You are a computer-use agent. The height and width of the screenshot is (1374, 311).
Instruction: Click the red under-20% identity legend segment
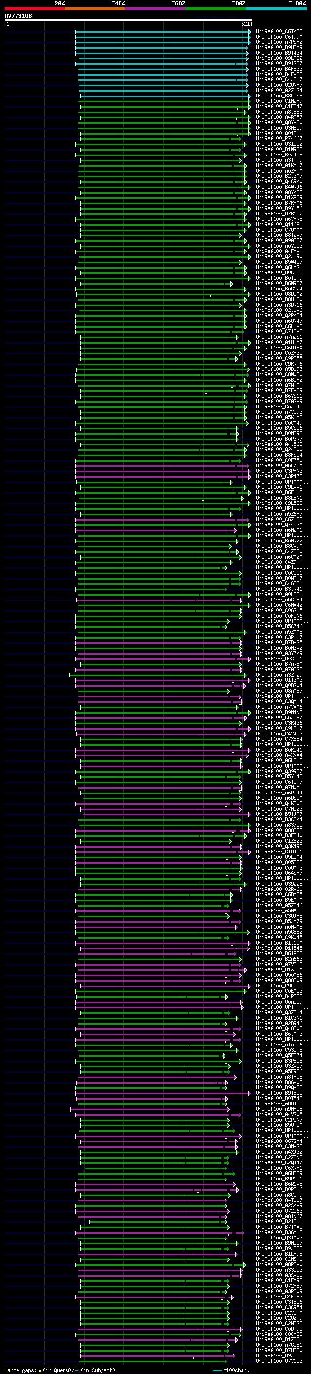pyautogui.click(x=35, y=9)
